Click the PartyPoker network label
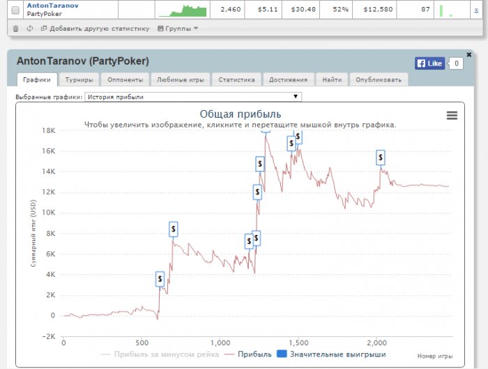Image resolution: width=488 pixels, height=369 pixels. (44, 14)
